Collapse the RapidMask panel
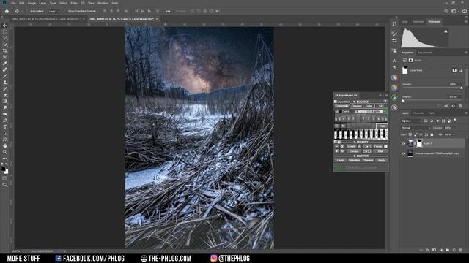The width and height of the screenshot is (469, 263). [380, 96]
